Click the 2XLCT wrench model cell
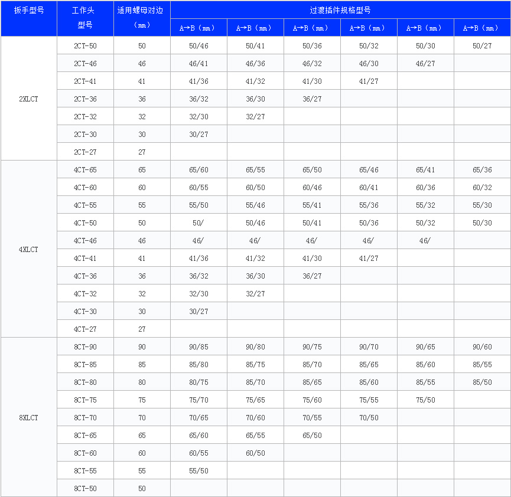The width and height of the screenshot is (511, 497). click(28, 99)
